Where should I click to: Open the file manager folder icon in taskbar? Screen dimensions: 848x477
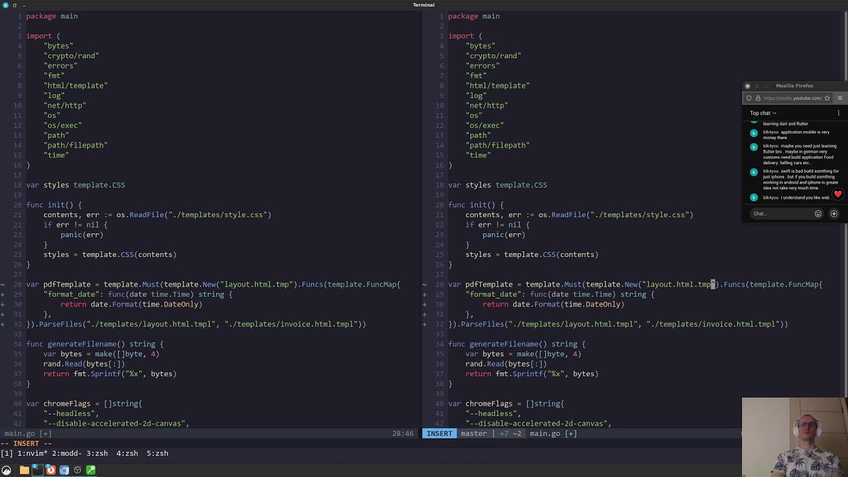[25, 470]
